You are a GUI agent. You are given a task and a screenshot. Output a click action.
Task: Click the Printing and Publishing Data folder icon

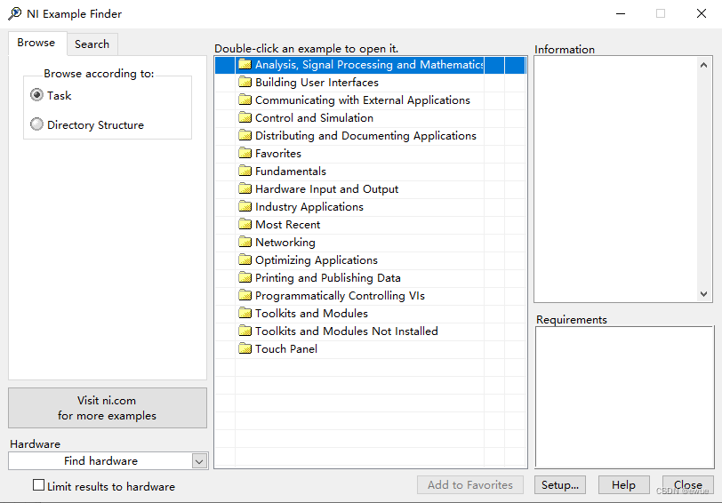[x=245, y=277]
